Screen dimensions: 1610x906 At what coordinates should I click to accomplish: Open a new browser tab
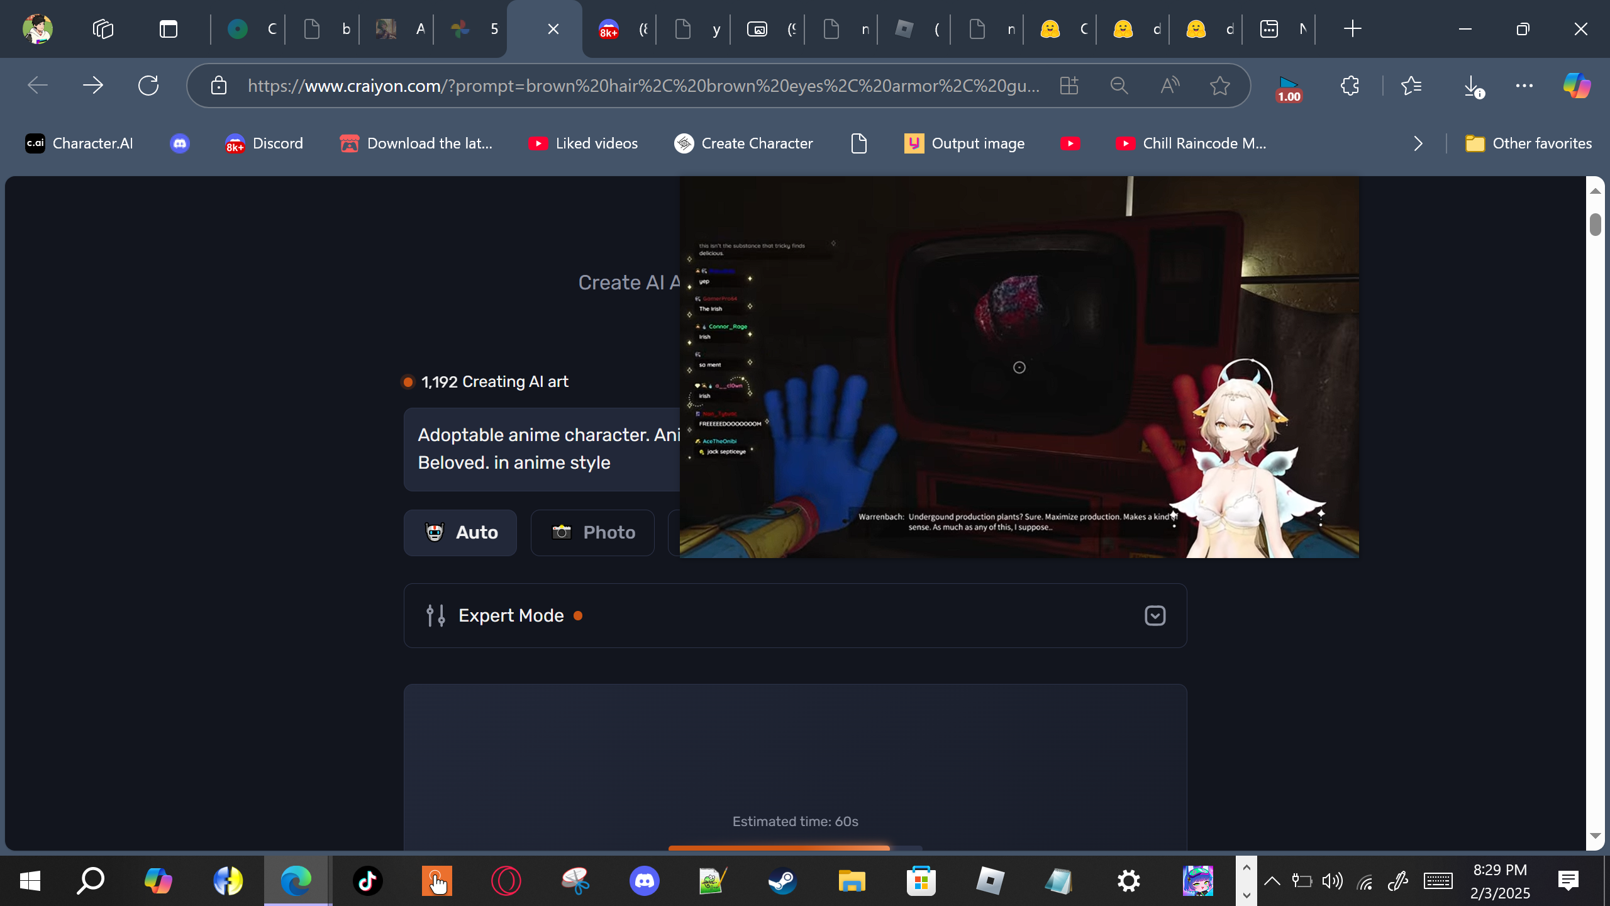(x=1352, y=29)
